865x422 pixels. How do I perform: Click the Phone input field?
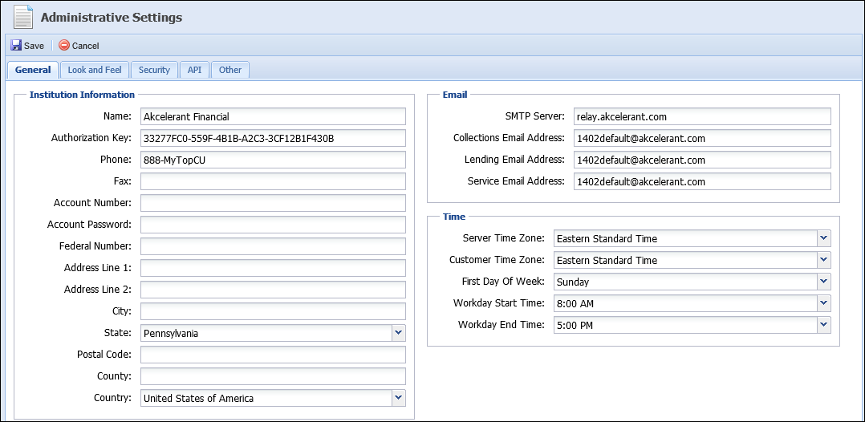click(x=273, y=160)
